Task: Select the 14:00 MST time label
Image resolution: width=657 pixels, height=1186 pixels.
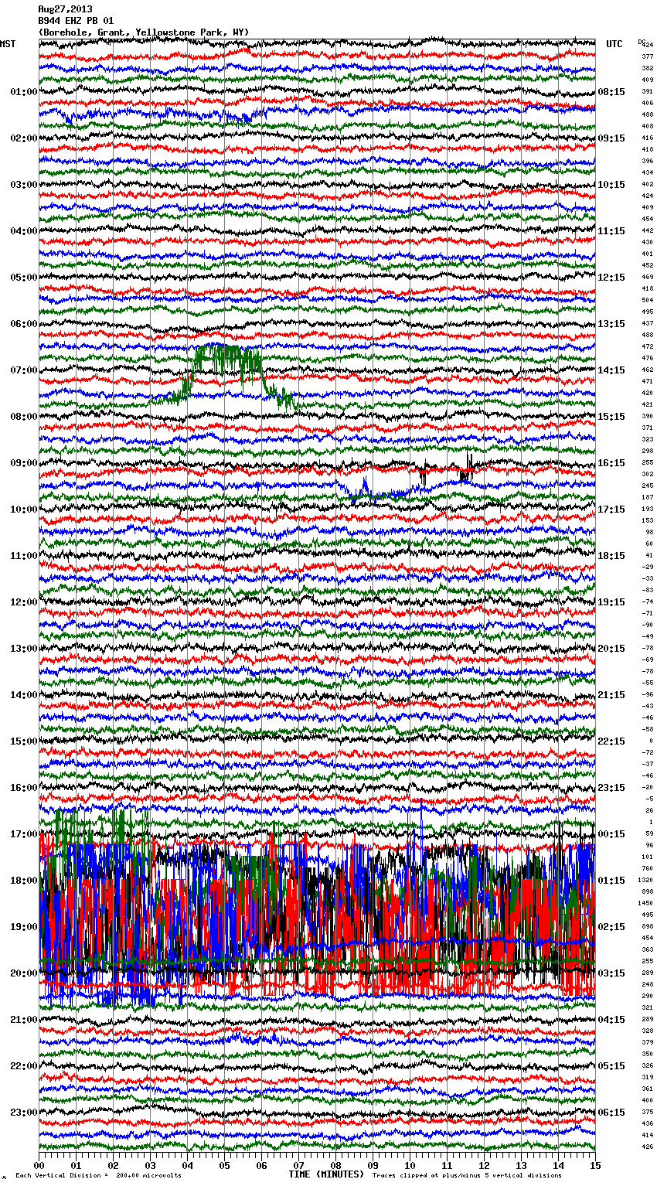Action: click(24, 695)
